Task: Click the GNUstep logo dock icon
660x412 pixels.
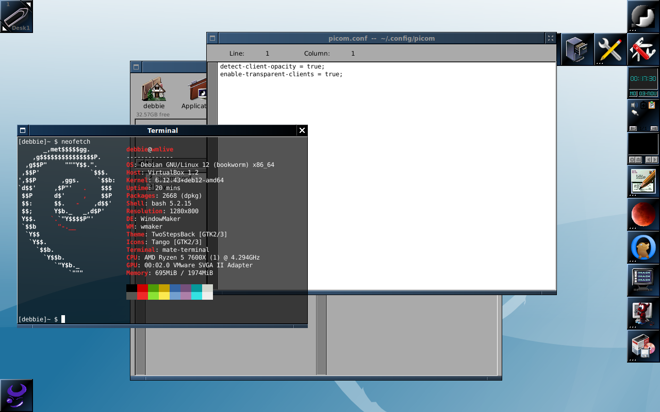Action: [643, 16]
